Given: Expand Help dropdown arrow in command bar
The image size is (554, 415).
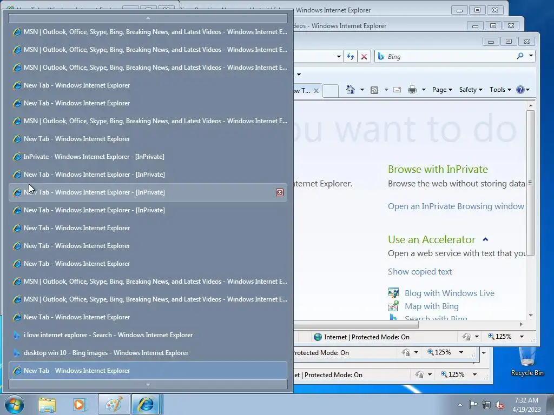Looking at the screenshot, I should coord(528,90).
